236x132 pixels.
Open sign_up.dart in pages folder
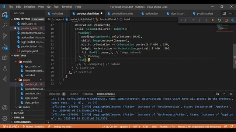(x=32, y=103)
